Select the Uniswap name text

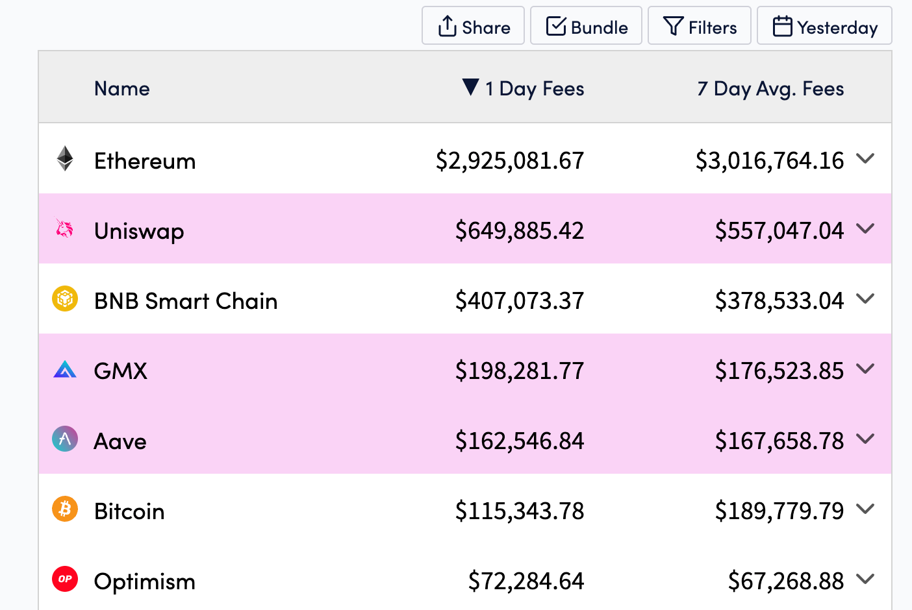[x=139, y=231]
